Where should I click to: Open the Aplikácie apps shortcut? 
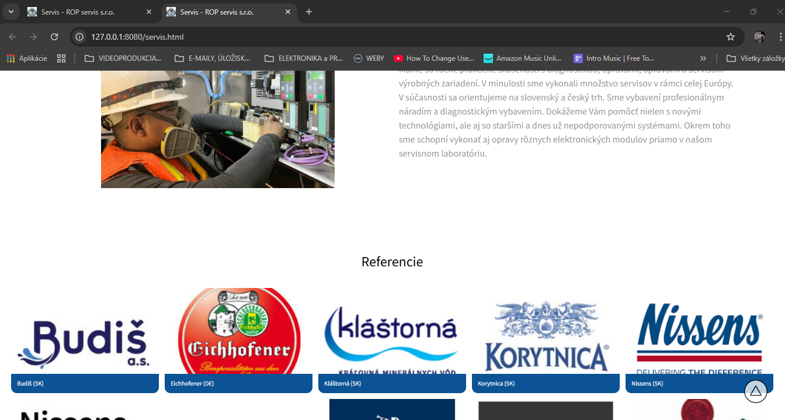pos(27,58)
